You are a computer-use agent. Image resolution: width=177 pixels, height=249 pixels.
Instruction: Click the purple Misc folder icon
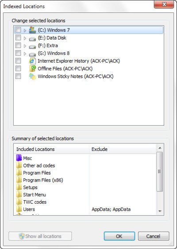point(19,158)
